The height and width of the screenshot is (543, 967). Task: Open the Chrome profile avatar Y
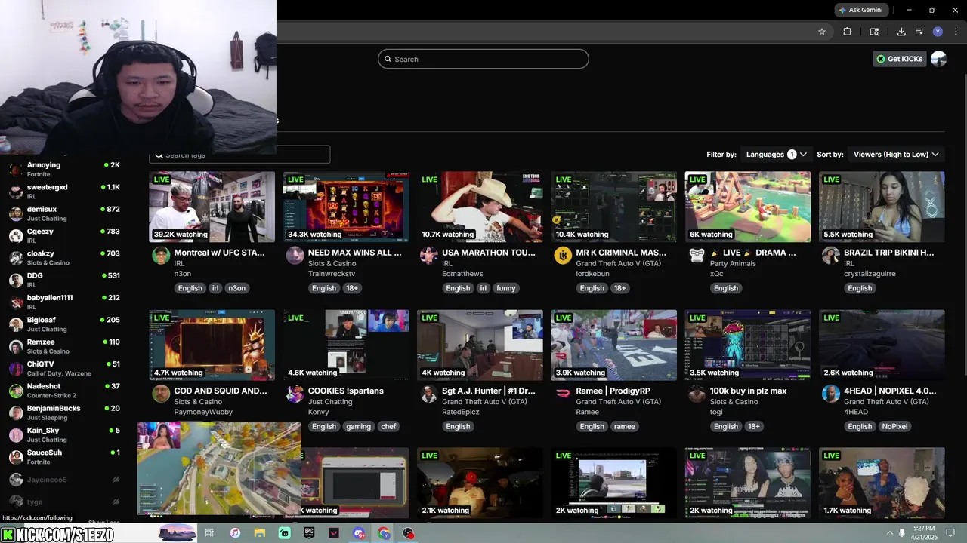pos(938,32)
